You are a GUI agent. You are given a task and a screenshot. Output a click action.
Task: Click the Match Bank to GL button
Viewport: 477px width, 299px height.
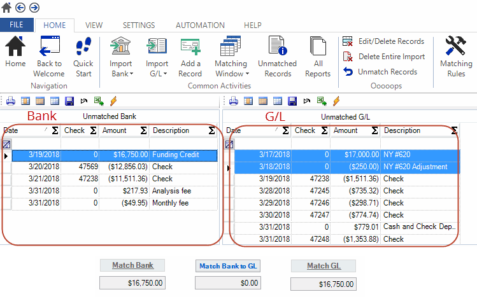(x=228, y=266)
